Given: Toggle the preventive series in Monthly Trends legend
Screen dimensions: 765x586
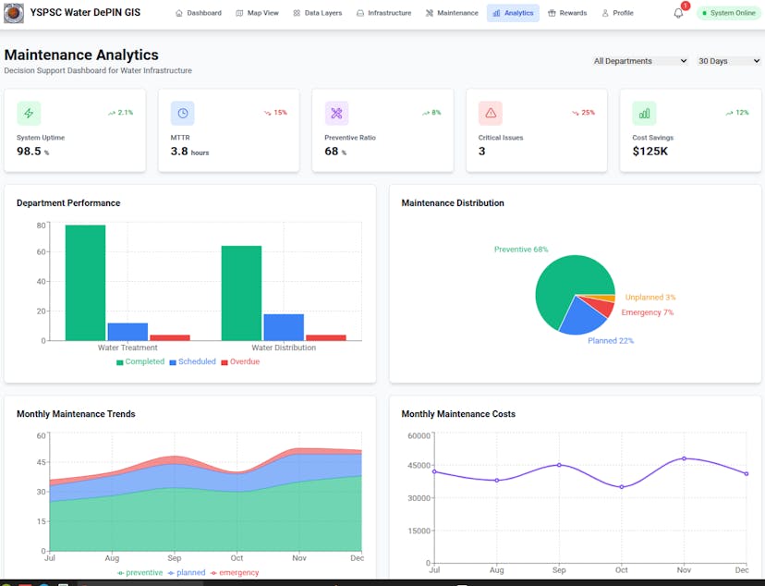Looking at the screenshot, I should [x=140, y=573].
